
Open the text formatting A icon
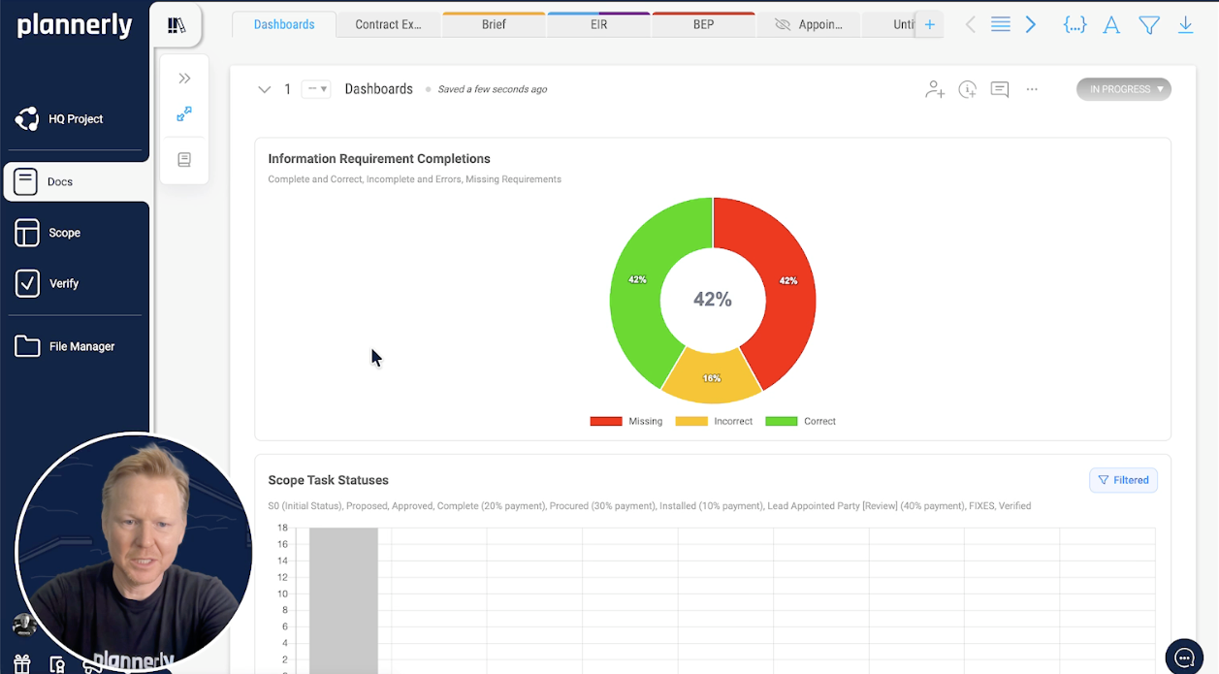click(1111, 25)
